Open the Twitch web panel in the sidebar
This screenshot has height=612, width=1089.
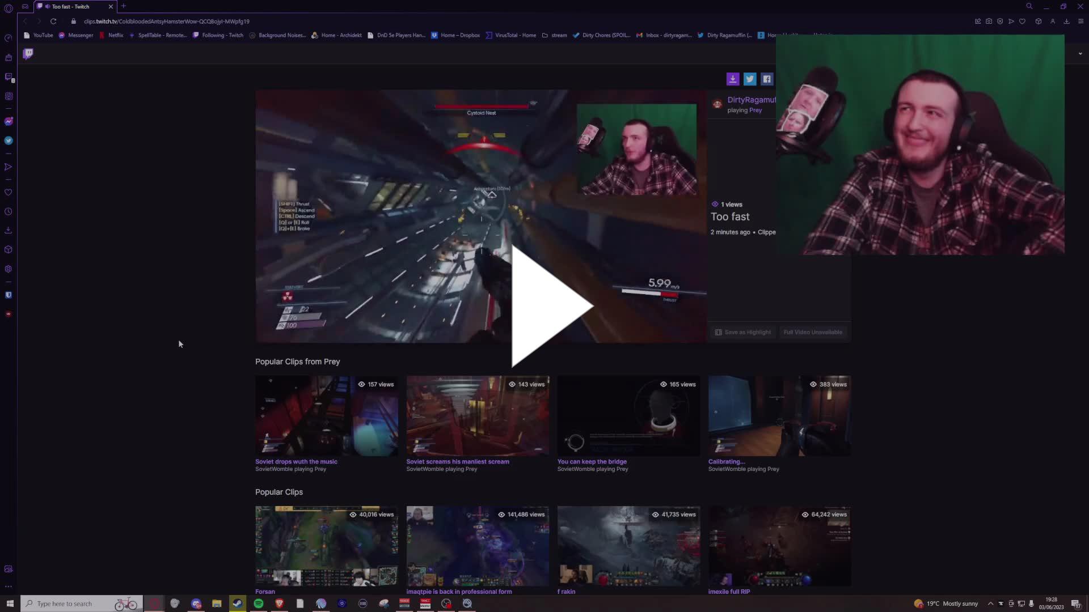click(9, 76)
